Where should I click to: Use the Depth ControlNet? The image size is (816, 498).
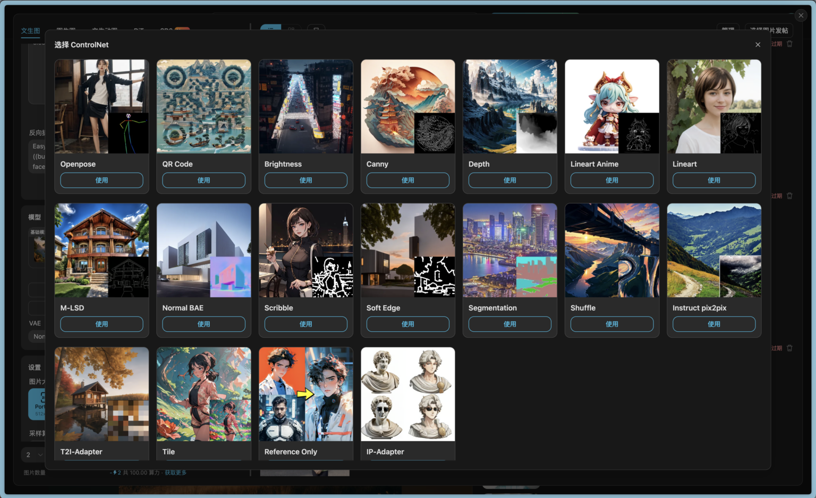(509, 180)
